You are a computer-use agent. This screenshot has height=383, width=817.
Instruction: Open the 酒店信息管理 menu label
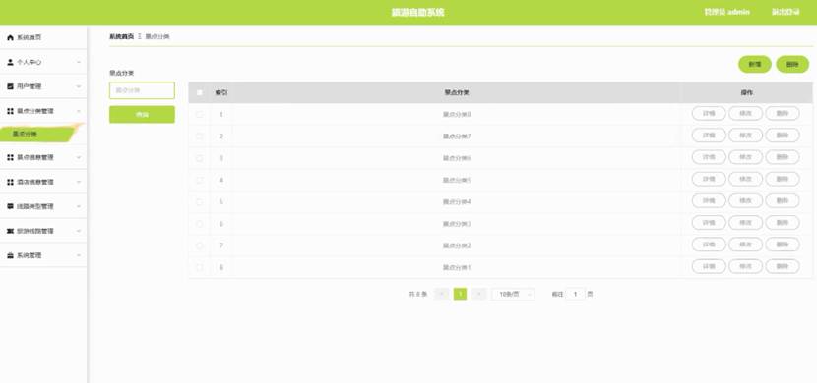pos(34,182)
